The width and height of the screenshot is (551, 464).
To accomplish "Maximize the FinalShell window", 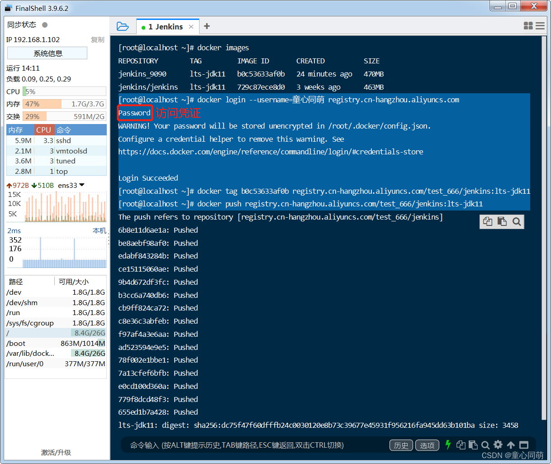I will [x=512, y=6].
